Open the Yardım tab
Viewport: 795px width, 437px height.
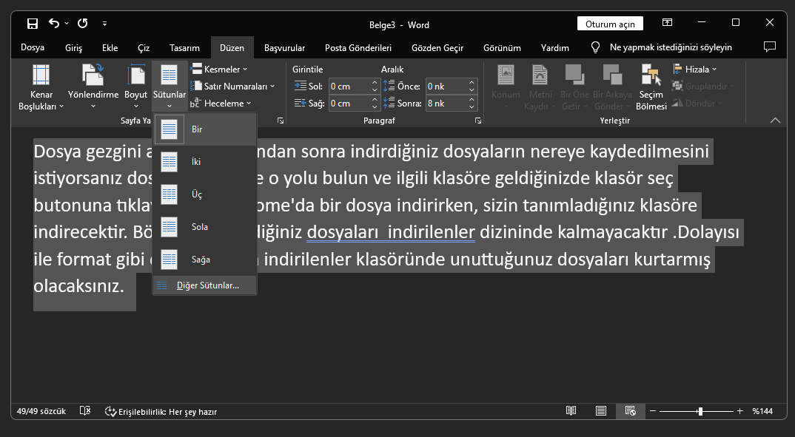[x=554, y=47]
